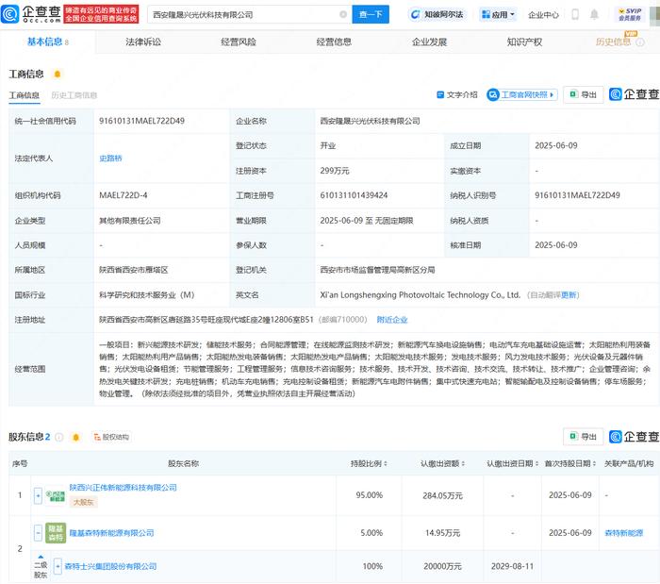Open SVIP 会员服务 badge
This screenshot has width=660, height=584.
pyautogui.click(x=630, y=14)
